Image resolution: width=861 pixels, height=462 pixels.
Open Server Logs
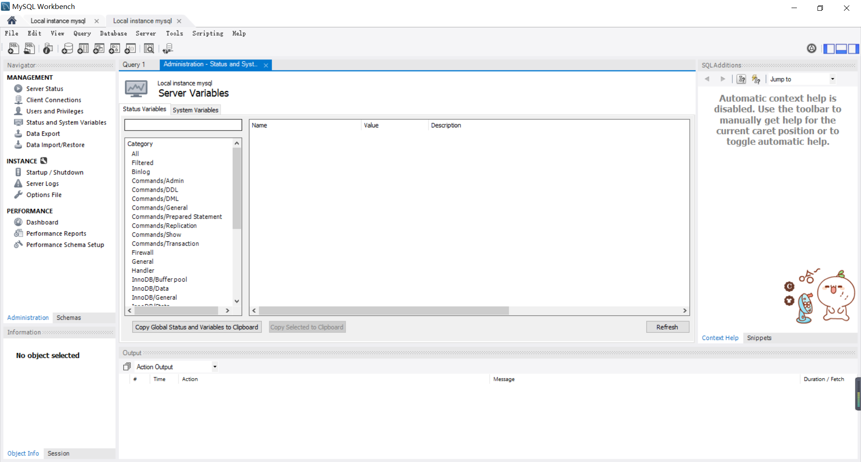tap(42, 183)
